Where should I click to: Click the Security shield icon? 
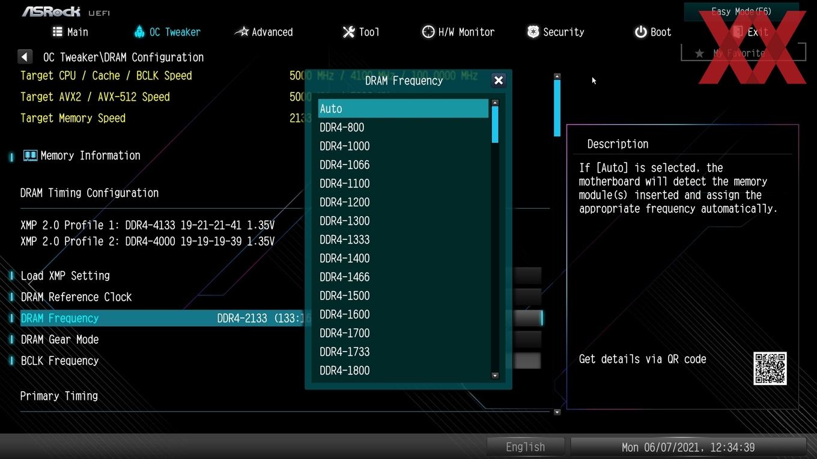point(533,32)
